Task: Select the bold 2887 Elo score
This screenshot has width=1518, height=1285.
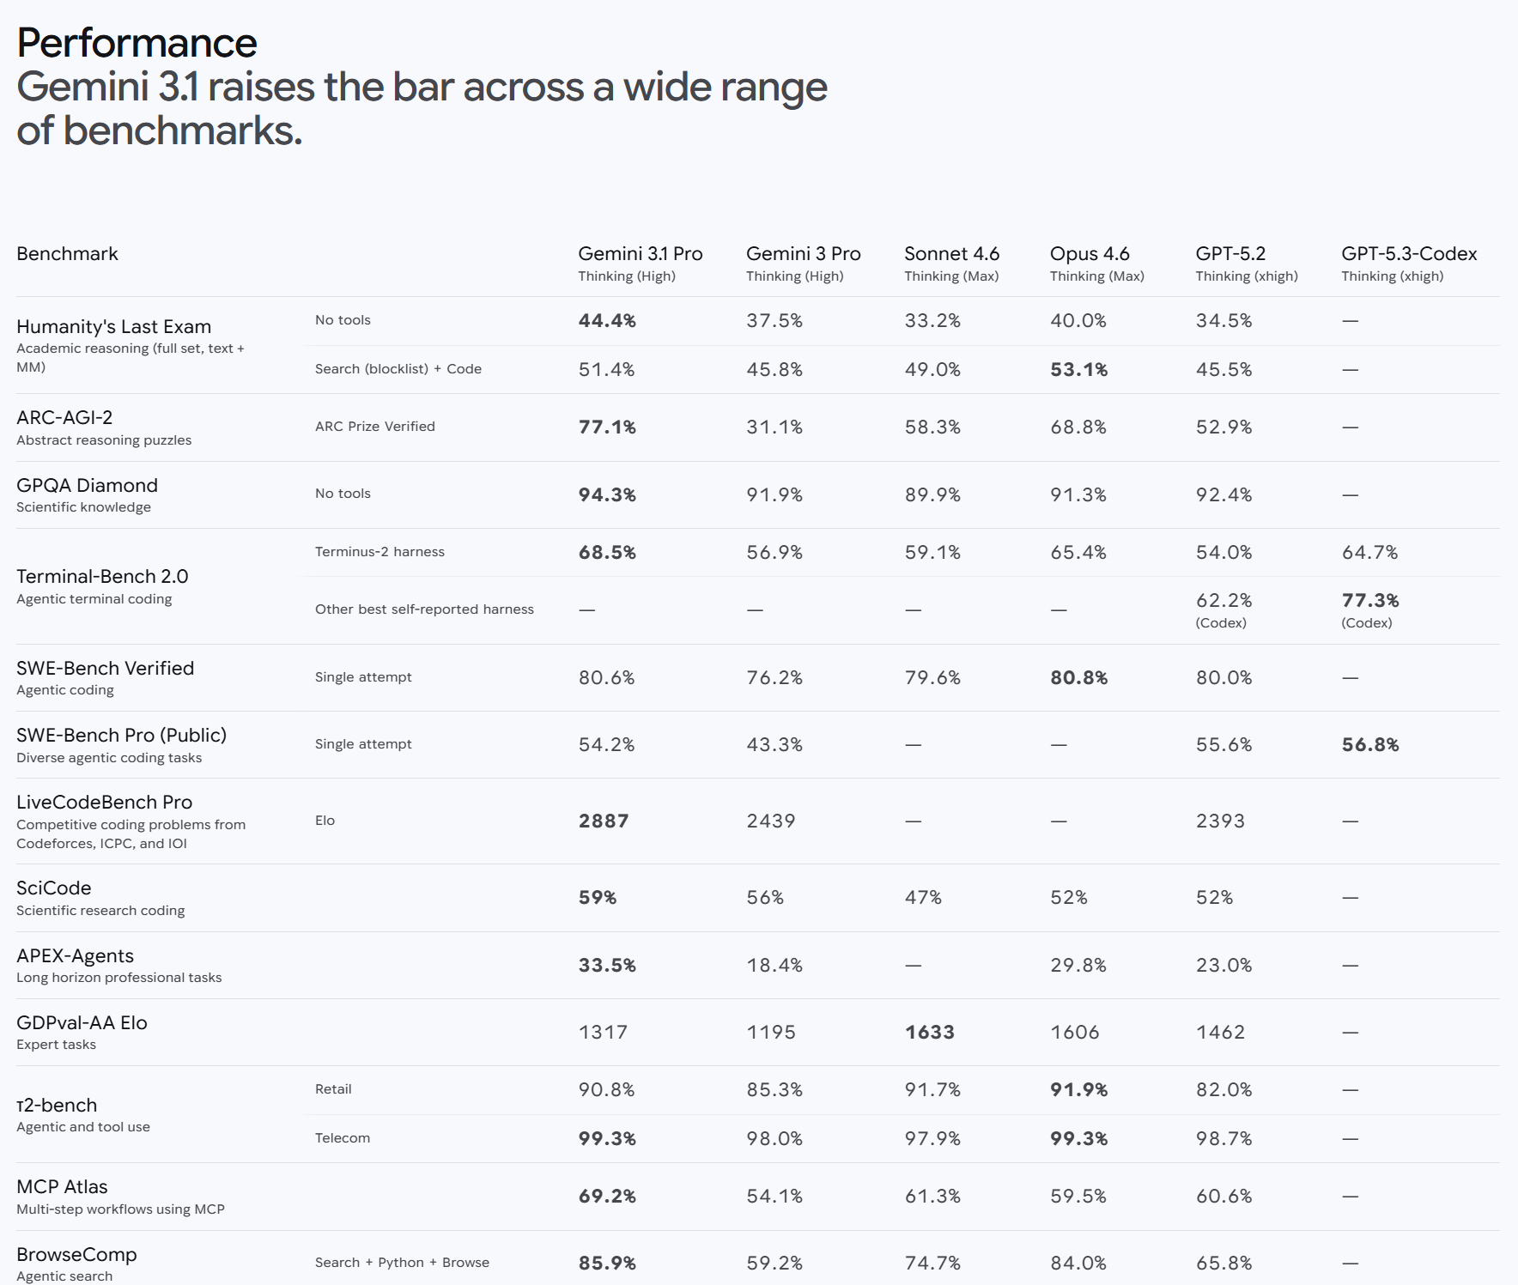Action: point(603,821)
